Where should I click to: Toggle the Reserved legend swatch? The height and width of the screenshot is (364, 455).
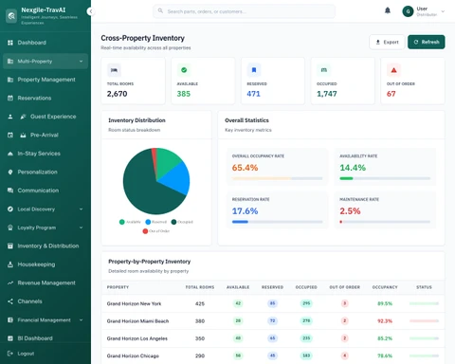(148, 222)
